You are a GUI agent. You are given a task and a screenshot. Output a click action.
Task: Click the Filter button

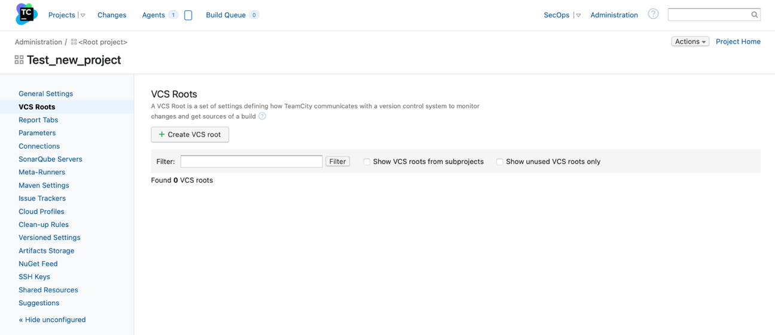pos(337,161)
